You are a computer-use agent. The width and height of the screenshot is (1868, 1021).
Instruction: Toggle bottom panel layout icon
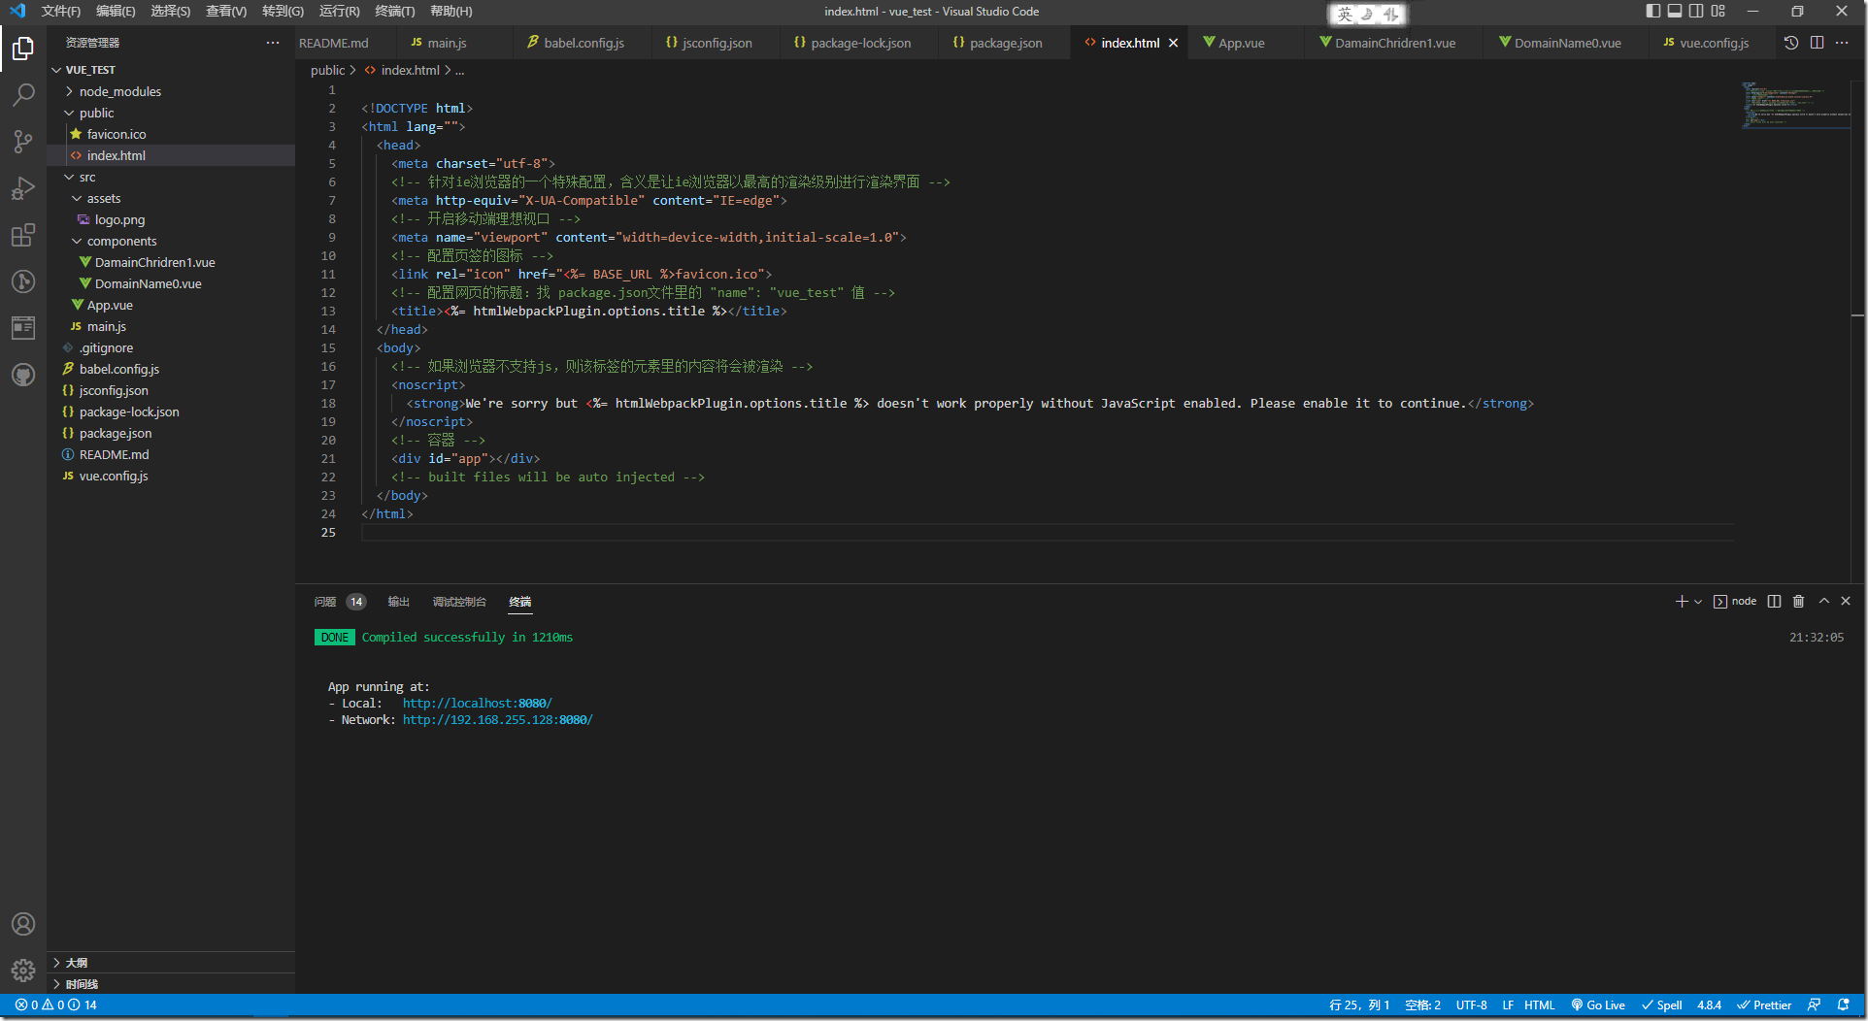pyautogui.click(x=1675, y=12)
